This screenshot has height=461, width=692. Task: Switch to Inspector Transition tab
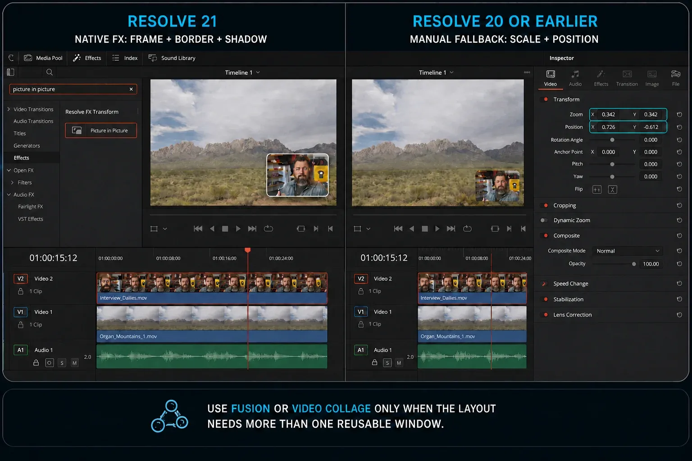pos(627,78)
